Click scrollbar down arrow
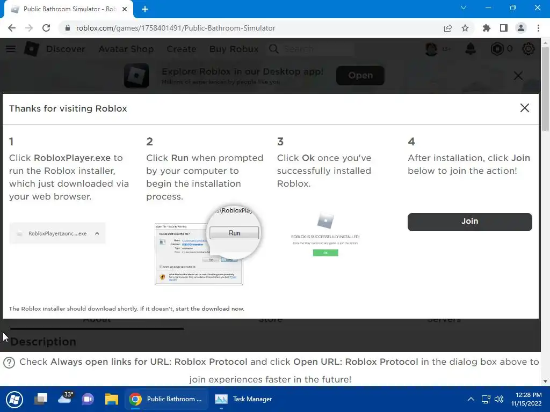The image size is (550, 412). tap(545, 381)
